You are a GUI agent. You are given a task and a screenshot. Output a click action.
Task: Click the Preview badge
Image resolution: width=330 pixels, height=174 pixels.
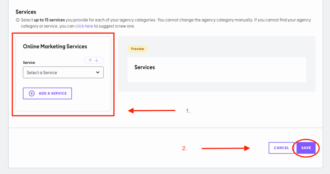pos(138,49)
